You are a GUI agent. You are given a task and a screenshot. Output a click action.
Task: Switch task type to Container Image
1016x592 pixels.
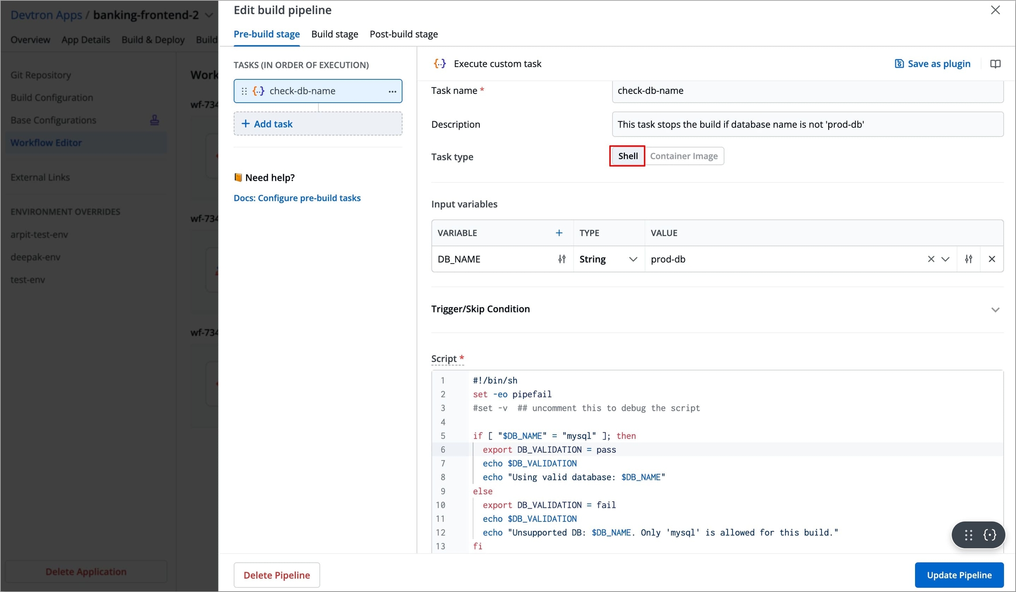tap(684, 156)
